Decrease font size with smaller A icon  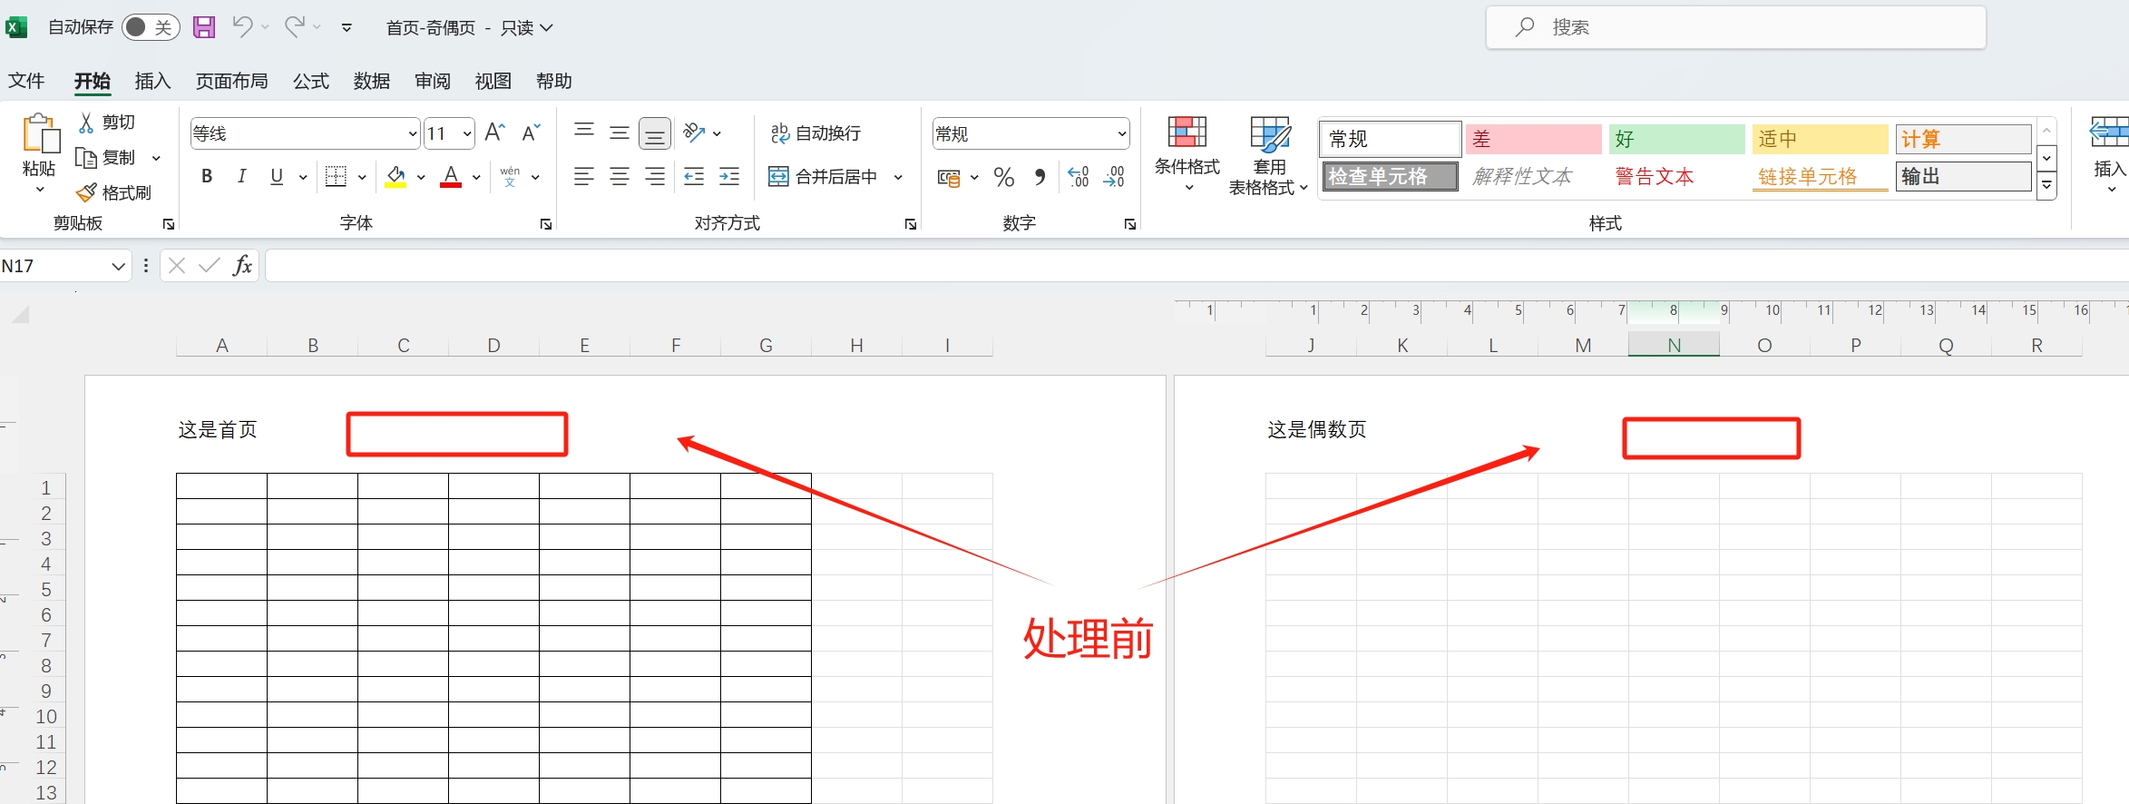532,132
